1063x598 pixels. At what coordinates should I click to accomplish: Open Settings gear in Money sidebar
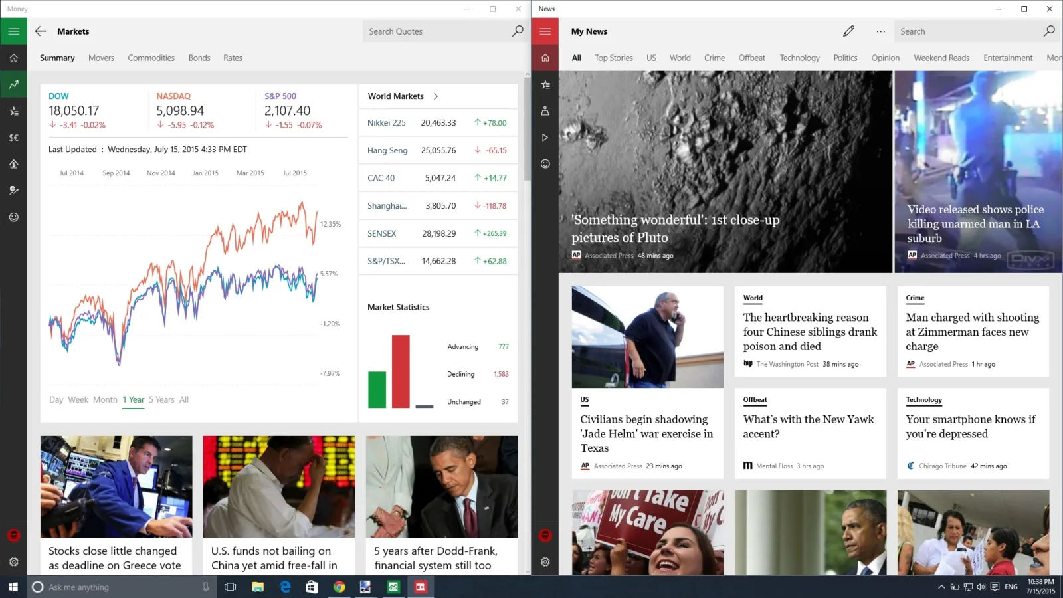(13, 562)
